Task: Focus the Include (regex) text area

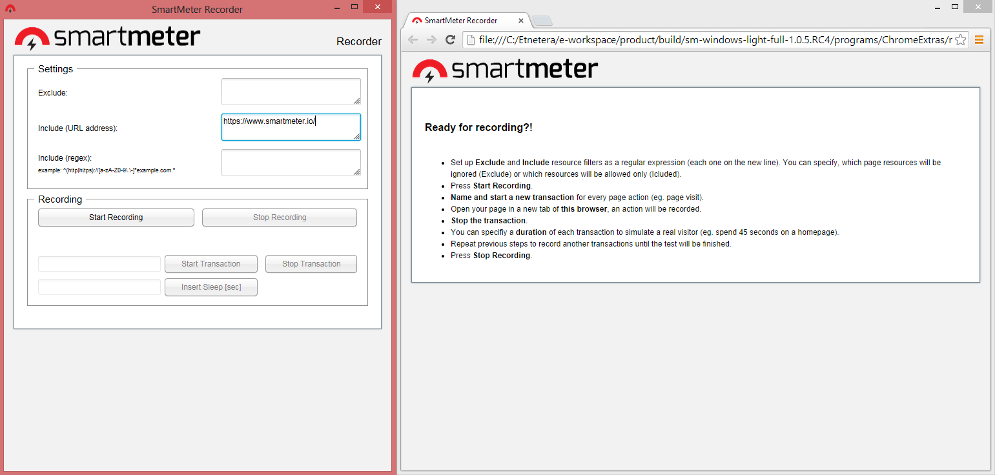Action: tap(291, 163)
